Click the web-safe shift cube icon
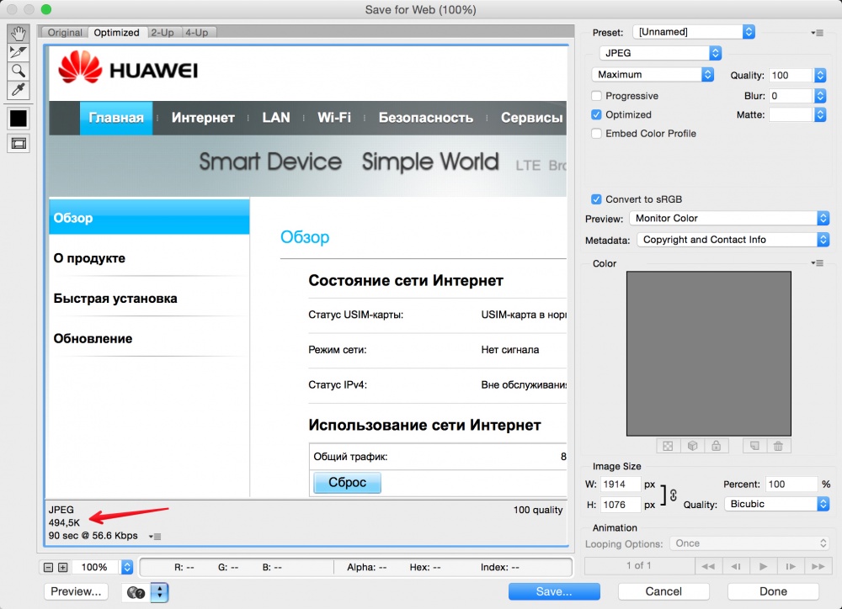842x609 pixels. [692, 446]
